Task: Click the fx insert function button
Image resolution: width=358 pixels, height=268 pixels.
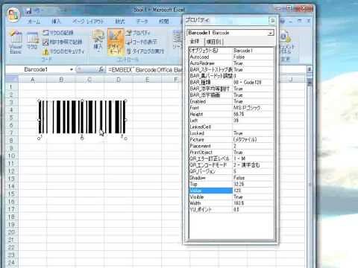Action: tap(101, 70)
